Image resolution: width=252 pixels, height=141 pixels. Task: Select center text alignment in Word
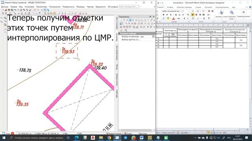coord(196,15)
